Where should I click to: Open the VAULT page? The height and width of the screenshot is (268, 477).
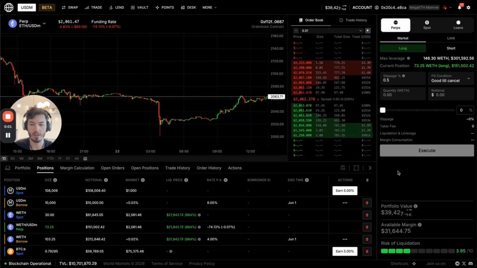[140, 7]
